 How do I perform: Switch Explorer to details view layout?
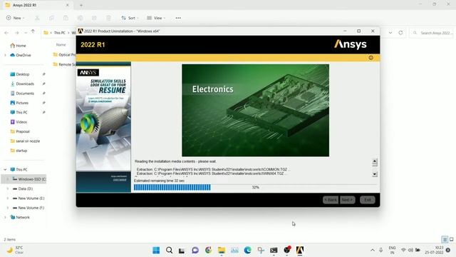click(x=445, y=240)
